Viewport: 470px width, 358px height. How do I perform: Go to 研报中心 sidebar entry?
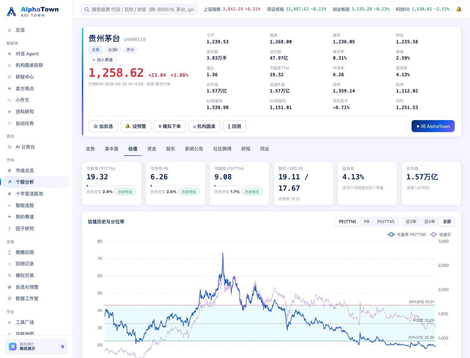click(36, 77)
